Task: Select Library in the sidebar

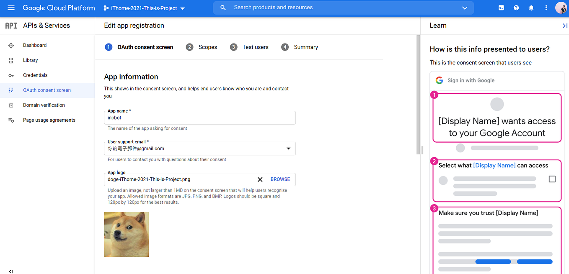Action: point(30,60)
